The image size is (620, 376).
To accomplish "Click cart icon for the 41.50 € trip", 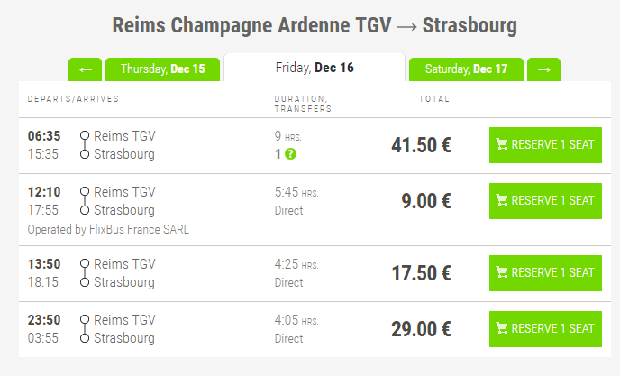I will click(x=502, y=145).
